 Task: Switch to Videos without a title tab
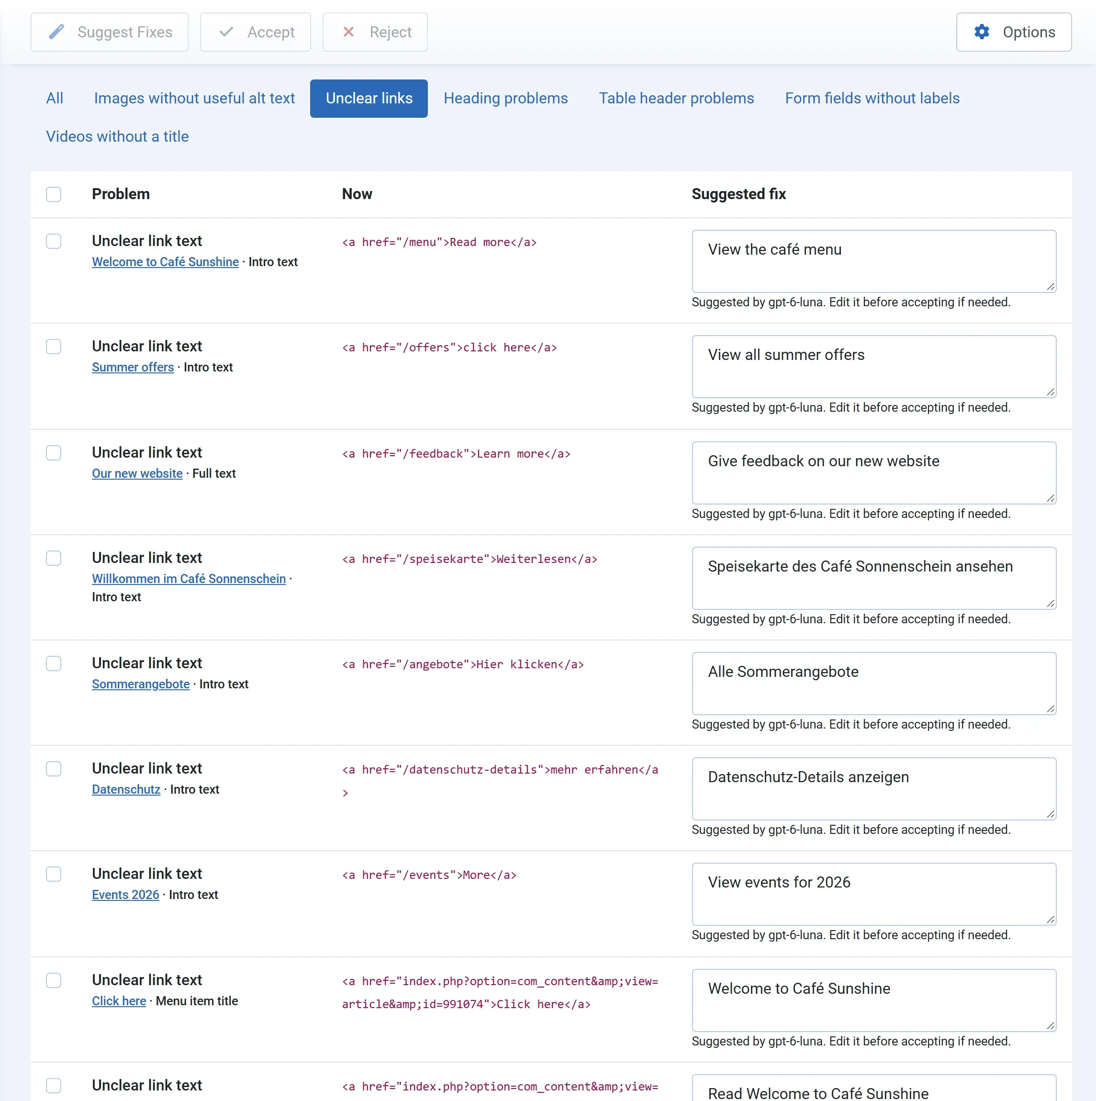(117, 137)
